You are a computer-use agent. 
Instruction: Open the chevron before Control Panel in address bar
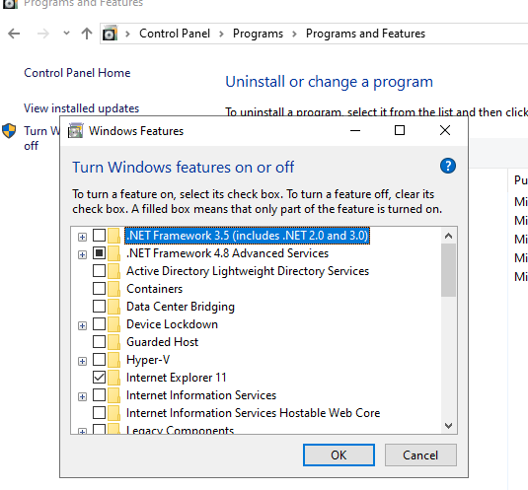click(x=127, y=34)
